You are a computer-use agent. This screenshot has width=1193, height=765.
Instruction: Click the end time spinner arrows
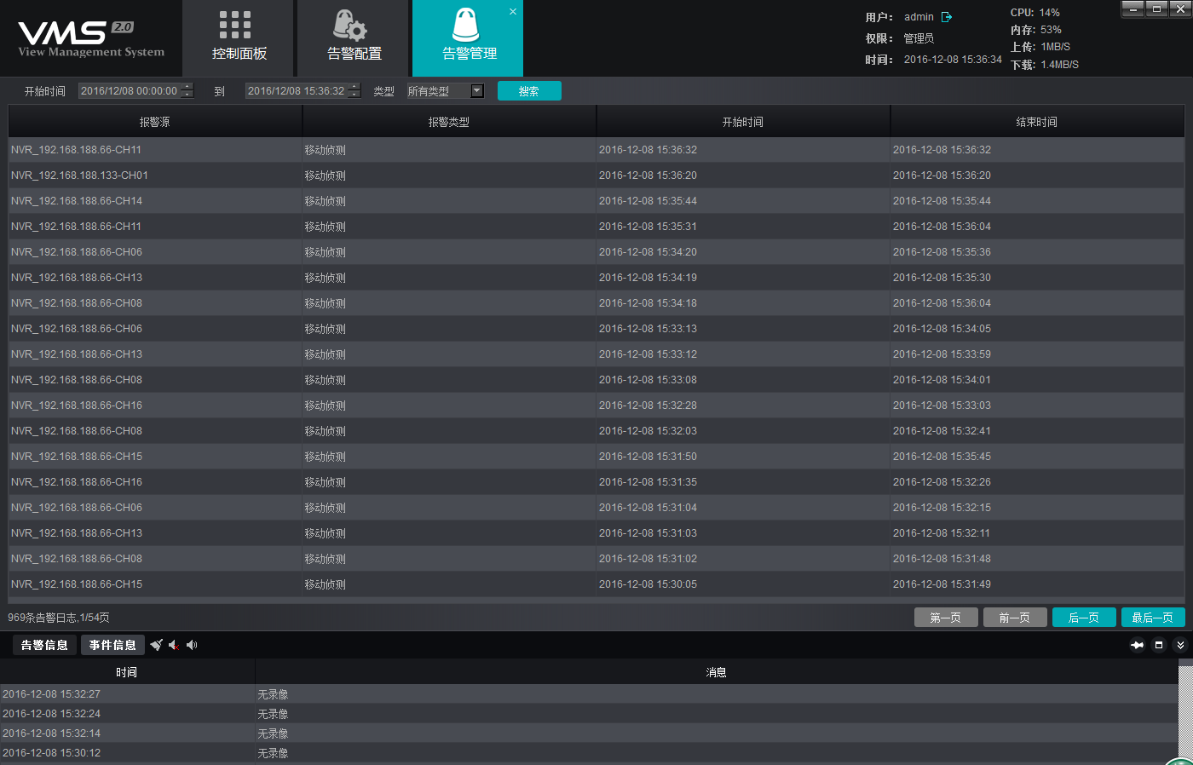click(354, 91)
